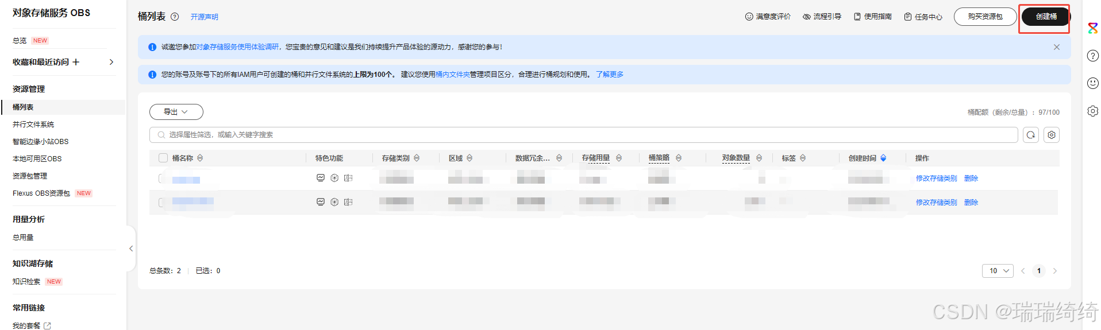1101x330 pixels.
Task: Collapse the sidebar with arrow handle
Action: coord(131,249)
